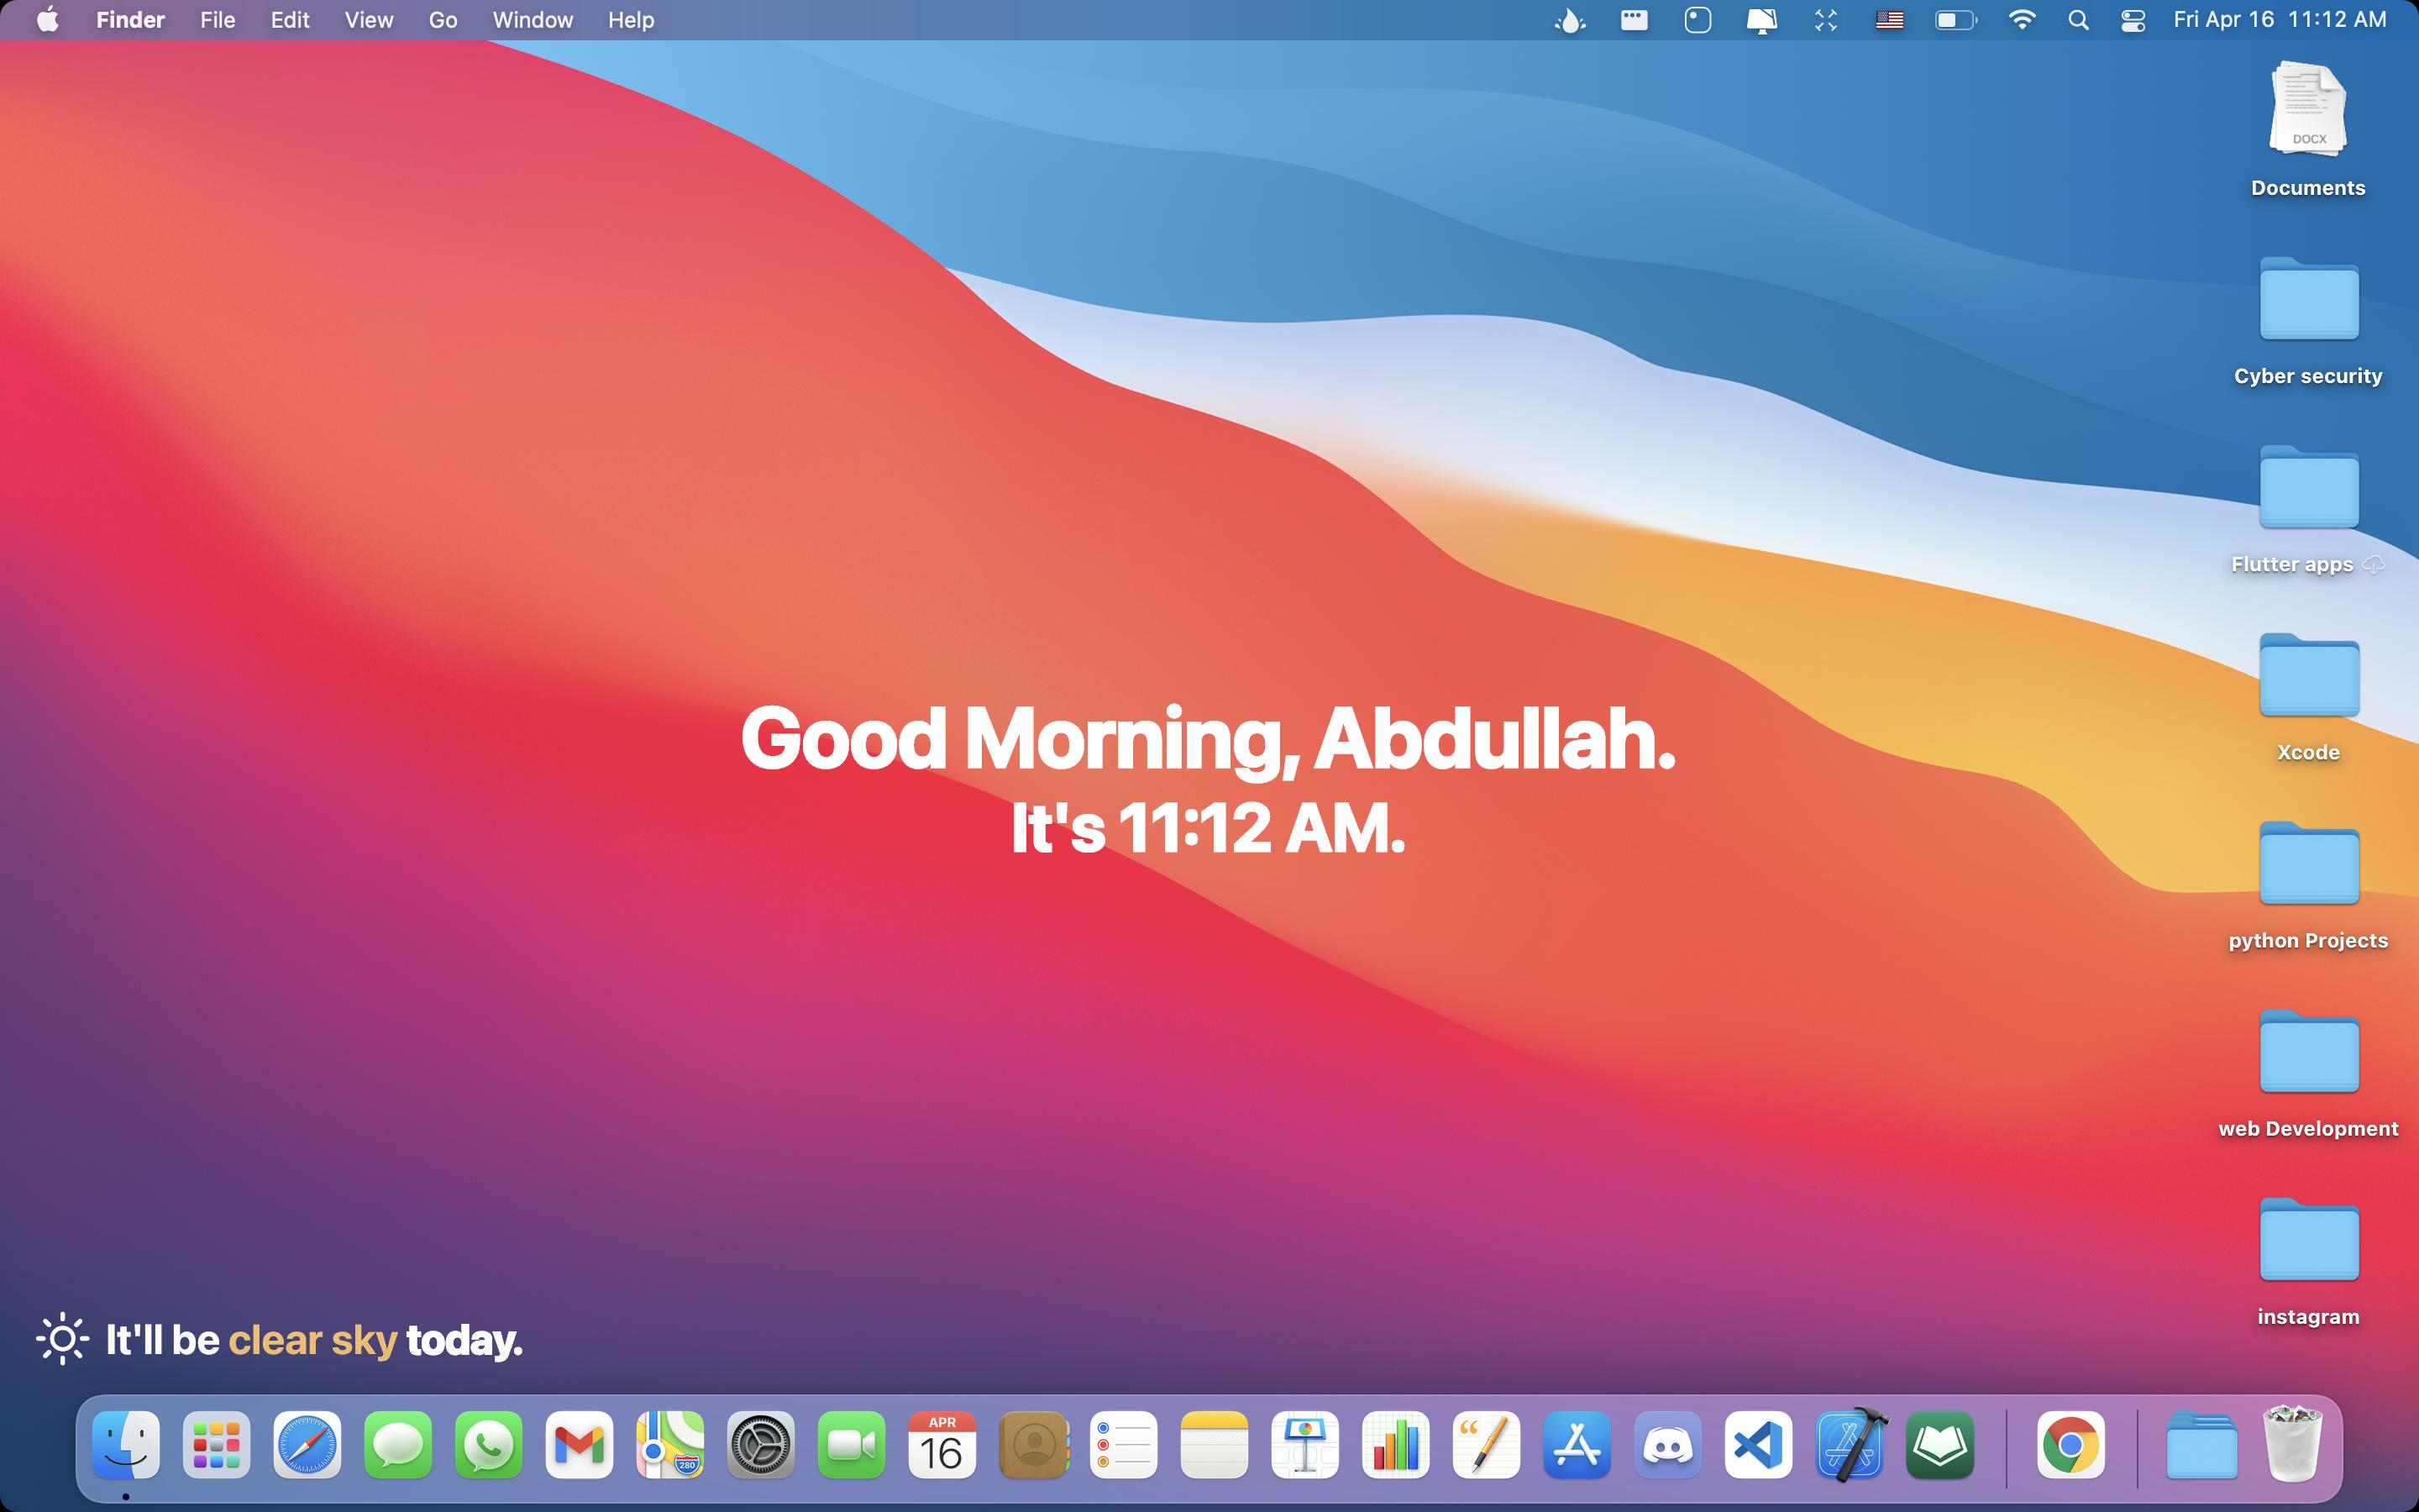Open the View menu

(x=368, y=20)
